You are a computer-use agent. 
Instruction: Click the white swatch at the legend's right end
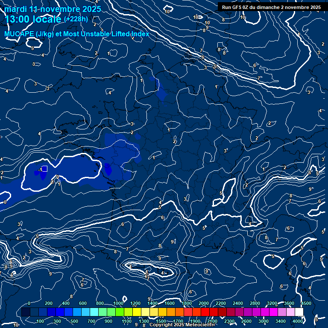[x=299, y=312]
